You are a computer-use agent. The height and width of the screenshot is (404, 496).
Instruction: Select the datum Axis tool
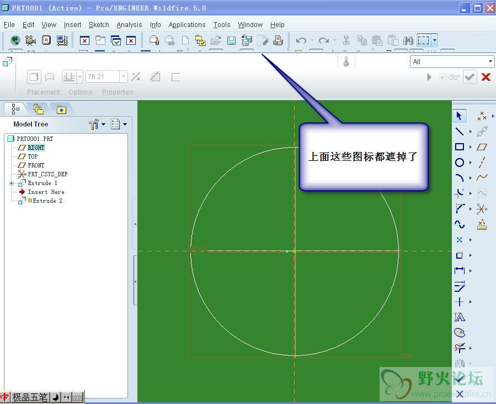(482, 162)
